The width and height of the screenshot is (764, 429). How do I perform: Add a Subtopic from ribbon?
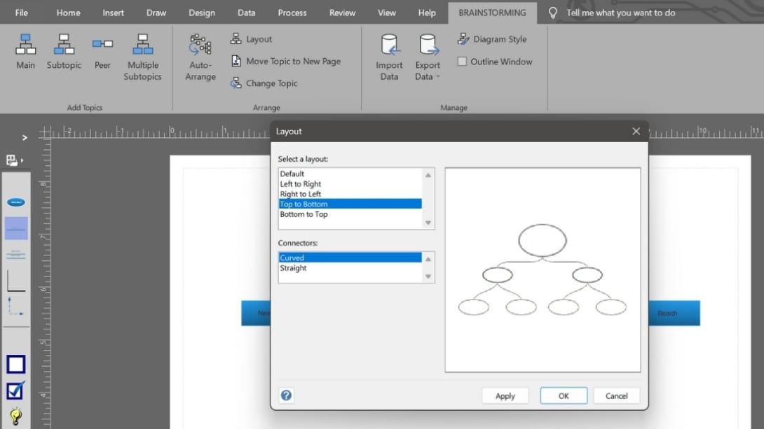64,52
